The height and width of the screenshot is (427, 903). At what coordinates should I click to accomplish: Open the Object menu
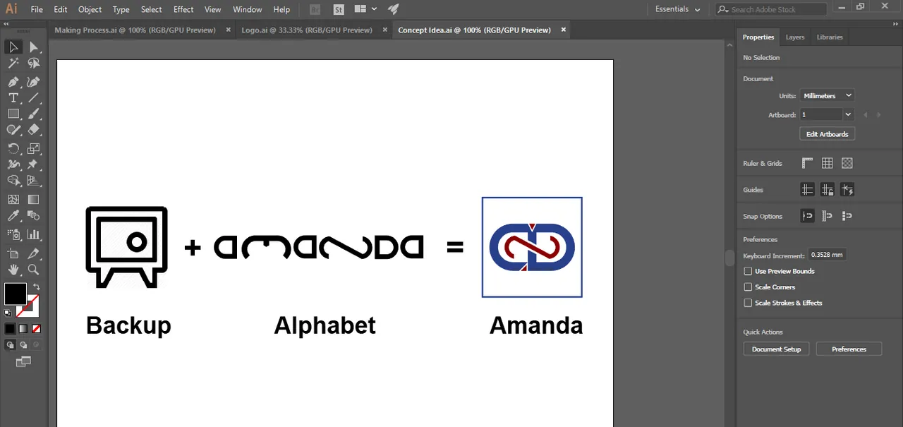pyautogui.click(x=90, y=9)
